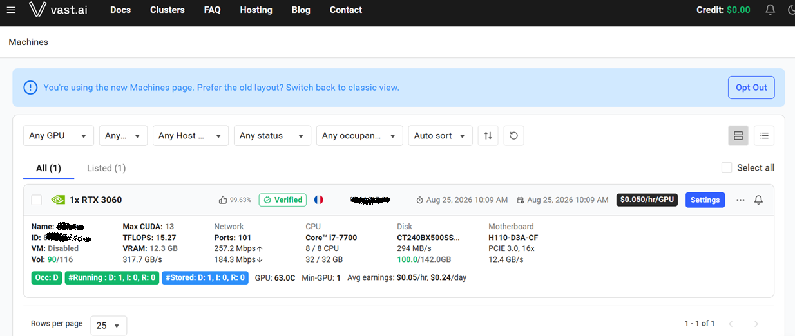Switch to compact list view icon
Image resolution: width=795 pixels, height=336 pixels.
[764, 136]
